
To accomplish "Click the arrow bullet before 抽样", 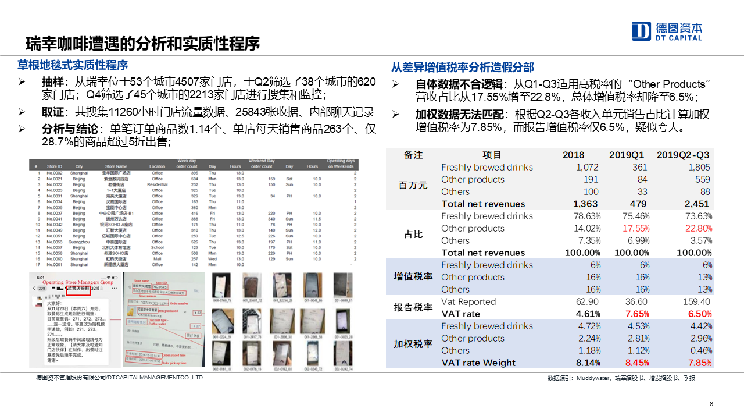I will (x=22, y=81).
